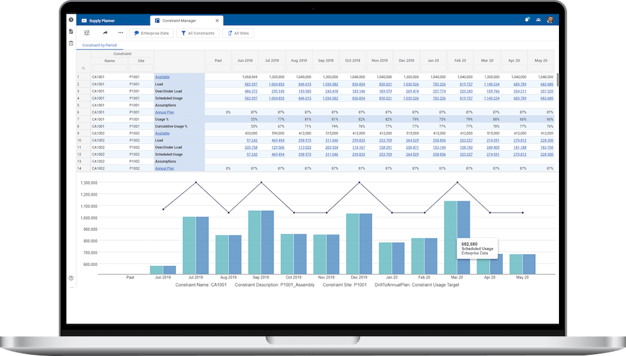Open the sliders settings icon in toolbar
This screenshot has height=356, width=626.
coord(87,33)
